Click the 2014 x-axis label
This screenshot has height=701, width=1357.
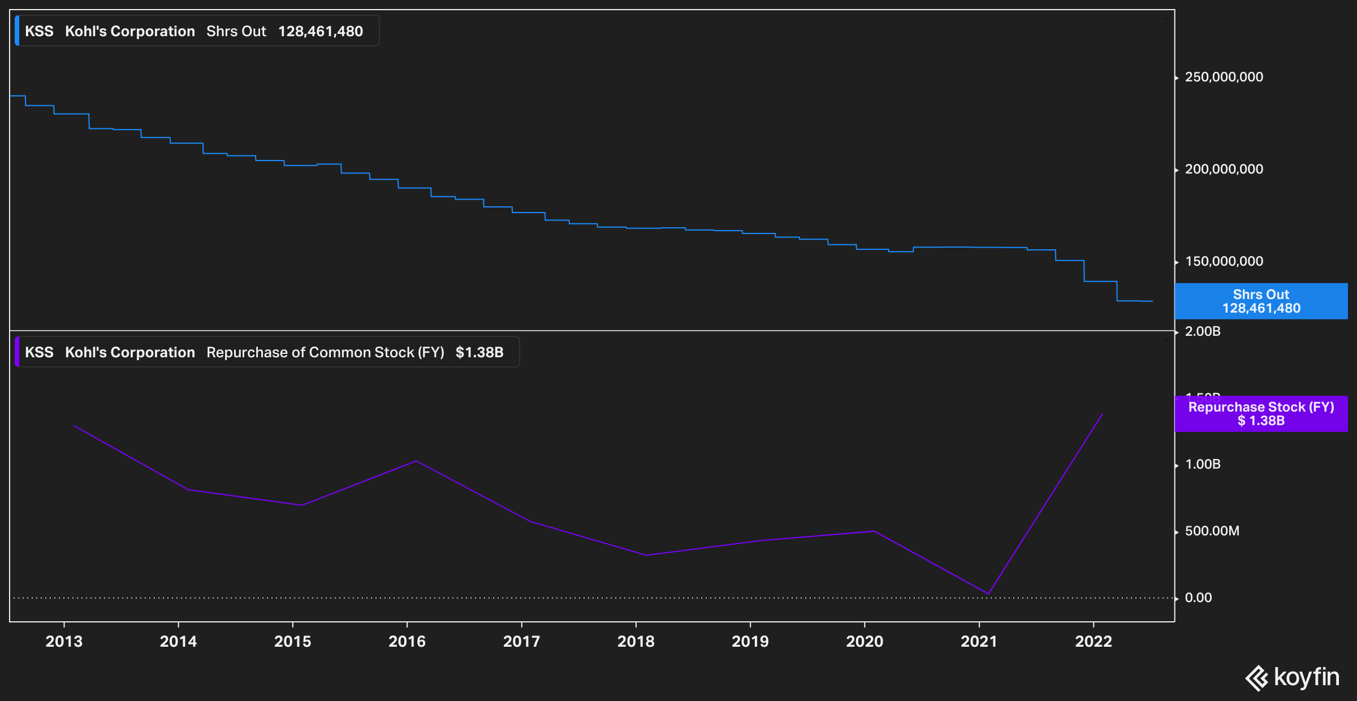pyautogui.click(x=178, y=642)
